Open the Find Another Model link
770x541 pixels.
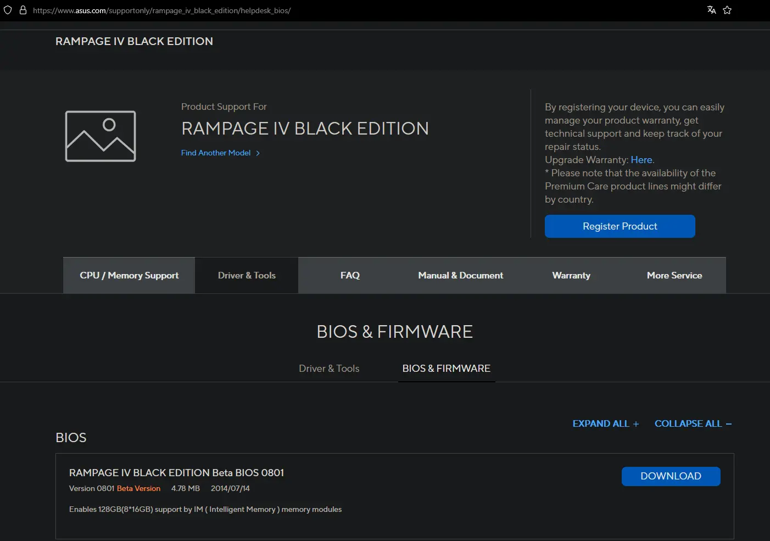click(x=220, y=153)
